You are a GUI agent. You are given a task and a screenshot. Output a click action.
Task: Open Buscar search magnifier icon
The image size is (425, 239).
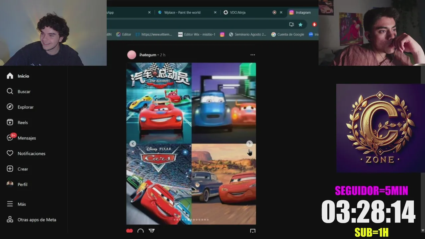[x=10, y=91]
